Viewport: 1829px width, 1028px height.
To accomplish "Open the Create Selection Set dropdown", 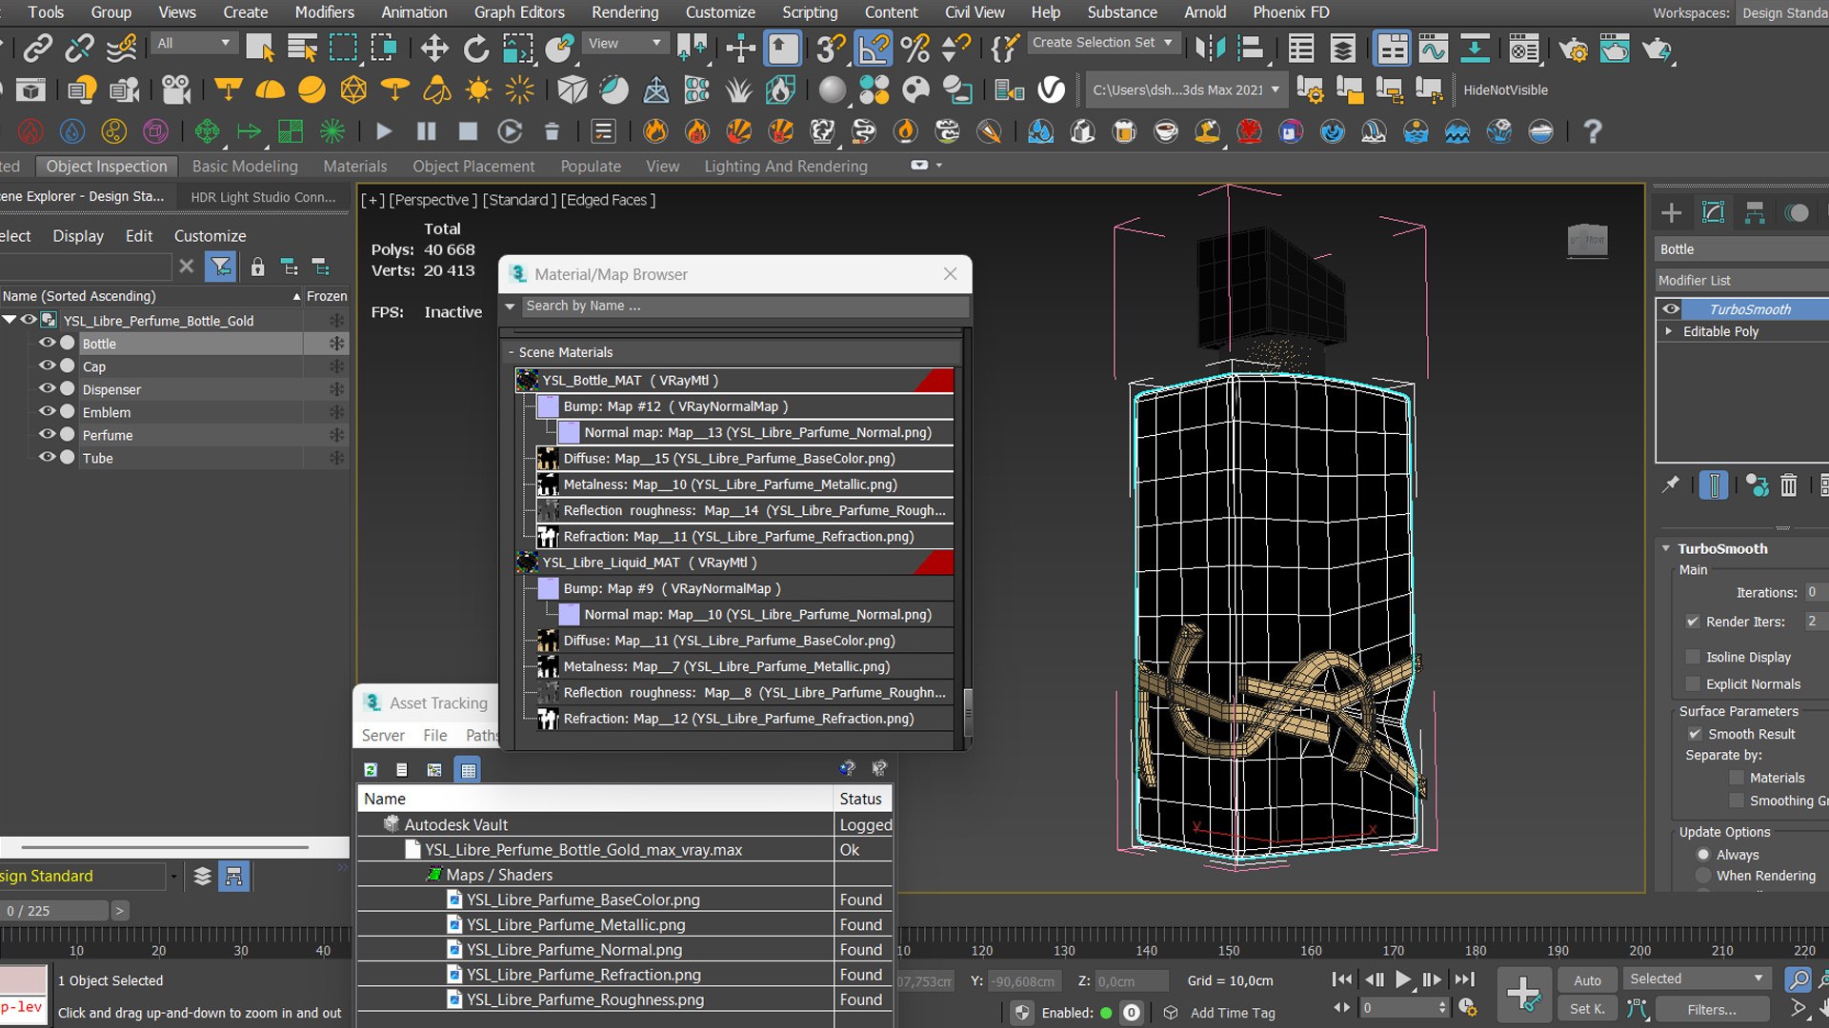I will (x=1103, y=43).
